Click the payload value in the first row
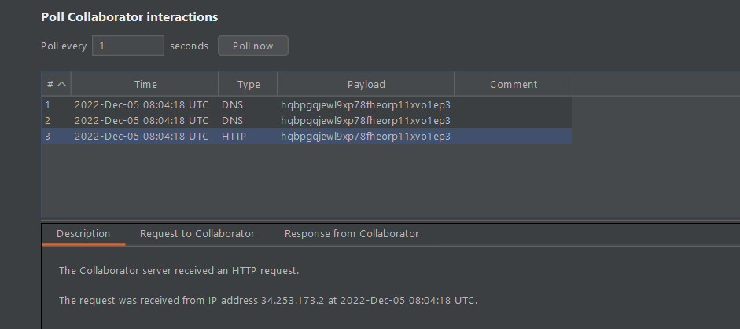This screenshot has height=329, width=740. click(x=365, y=104)
